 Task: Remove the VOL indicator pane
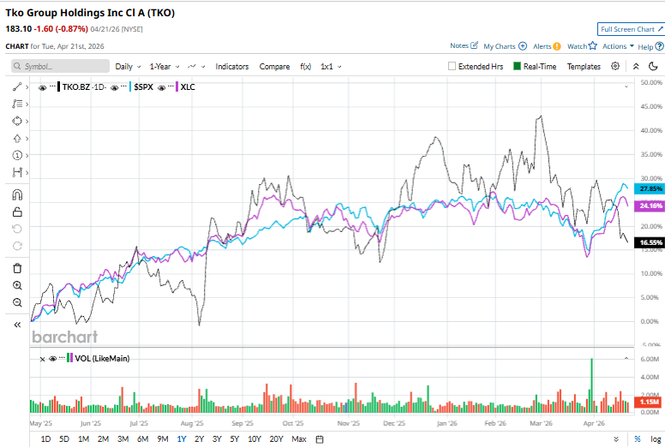tap(42, 359)
